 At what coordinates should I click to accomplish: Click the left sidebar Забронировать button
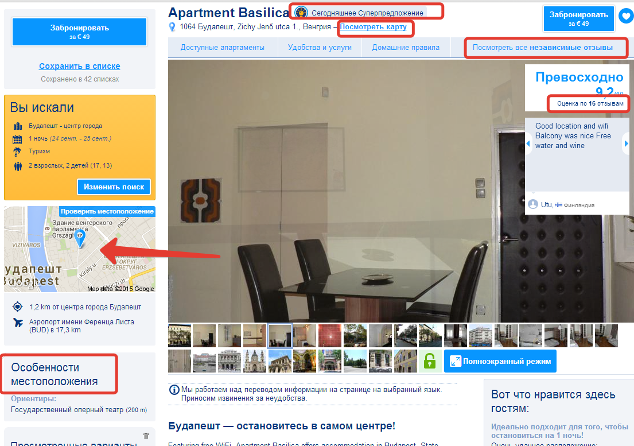pos(80,32)
